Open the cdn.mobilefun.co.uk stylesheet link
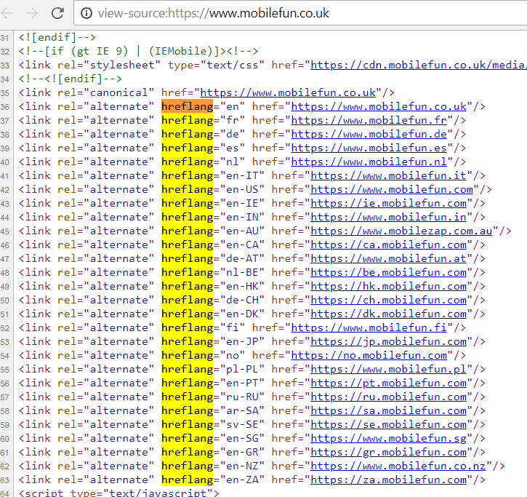The height and width of the screenshot is (497, 527). (x=419, y=65)
